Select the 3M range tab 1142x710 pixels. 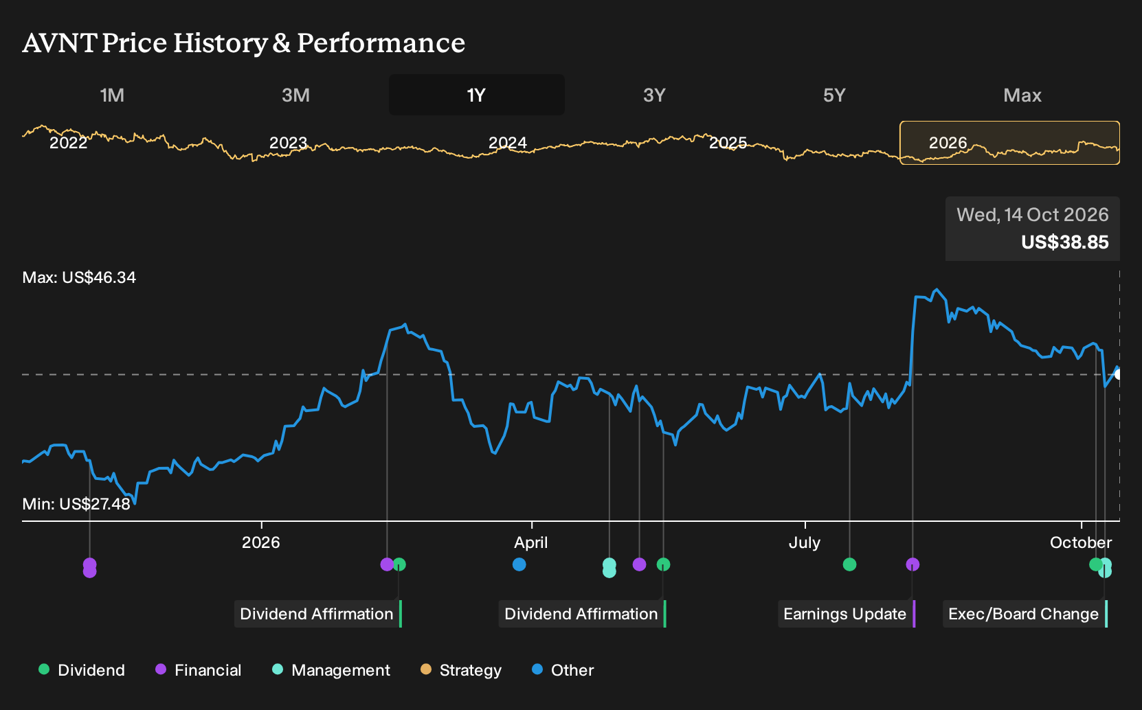point(295,95)
